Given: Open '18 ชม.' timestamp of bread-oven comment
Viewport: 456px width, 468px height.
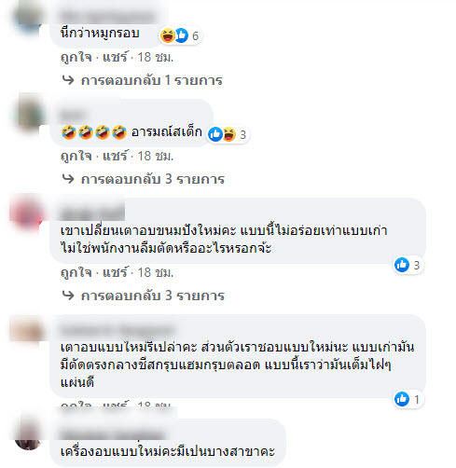Looking at the screenshot, I should pyautogui.click(x=156, y=272).
